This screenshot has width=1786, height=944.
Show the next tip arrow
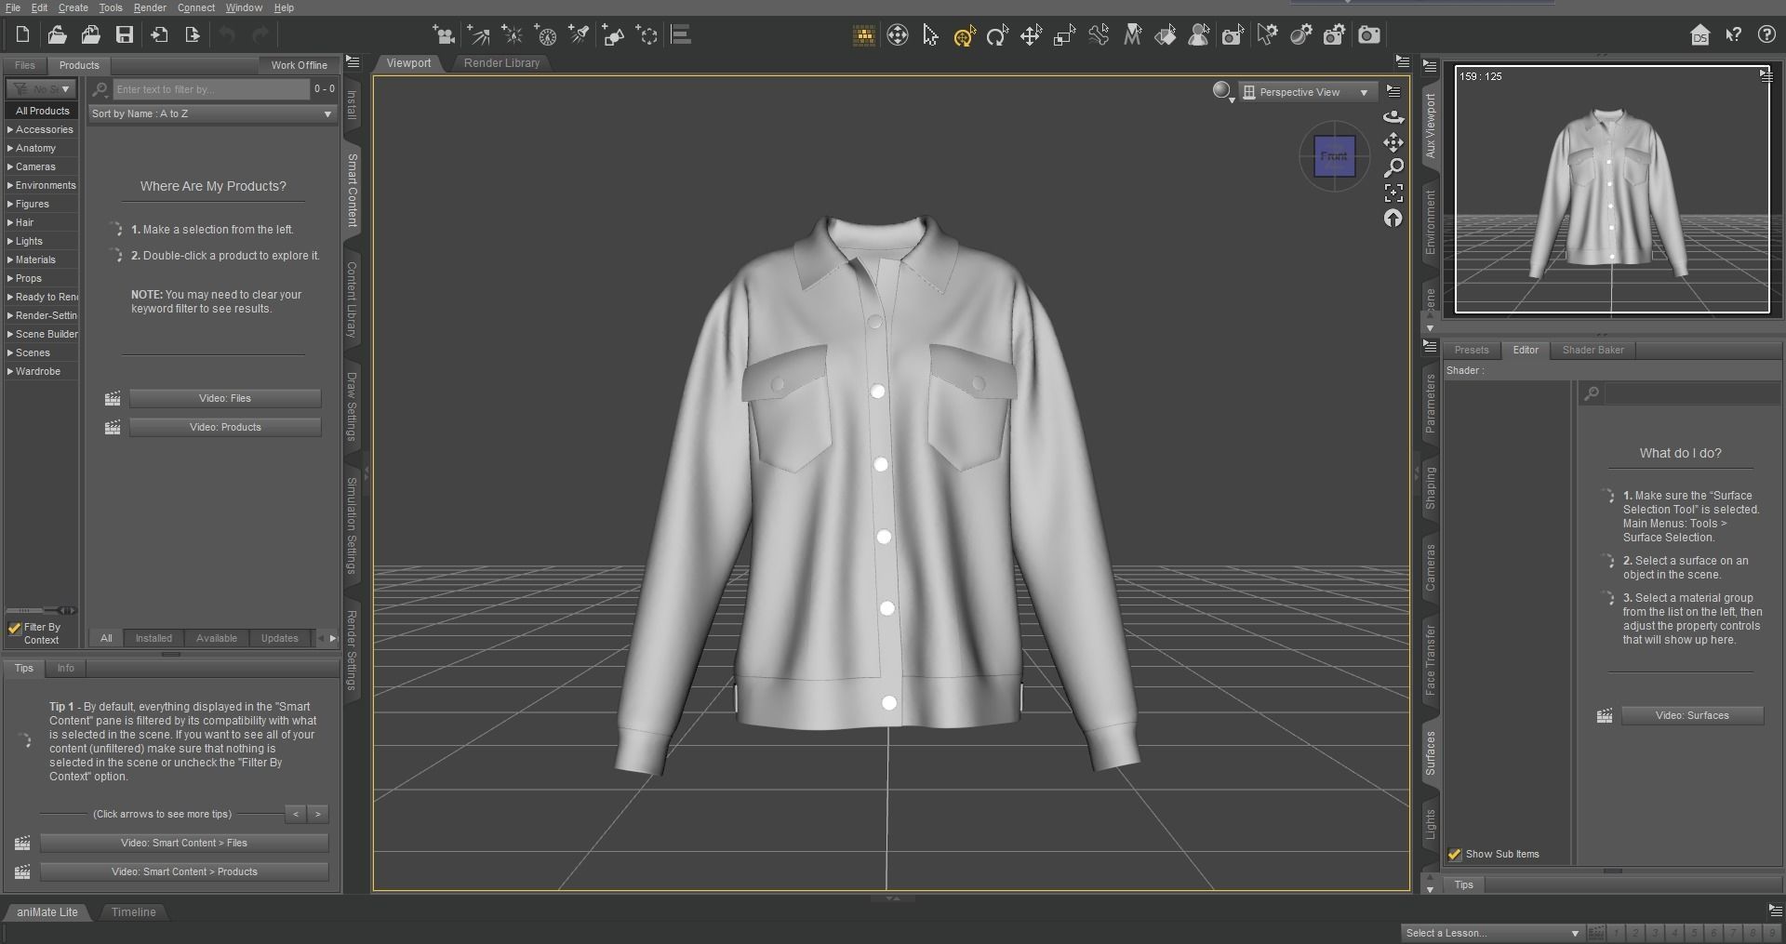[318, 814]
